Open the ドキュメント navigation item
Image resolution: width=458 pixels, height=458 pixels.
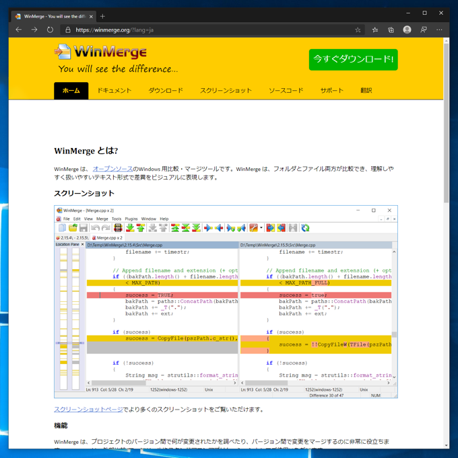click(115, 91)
